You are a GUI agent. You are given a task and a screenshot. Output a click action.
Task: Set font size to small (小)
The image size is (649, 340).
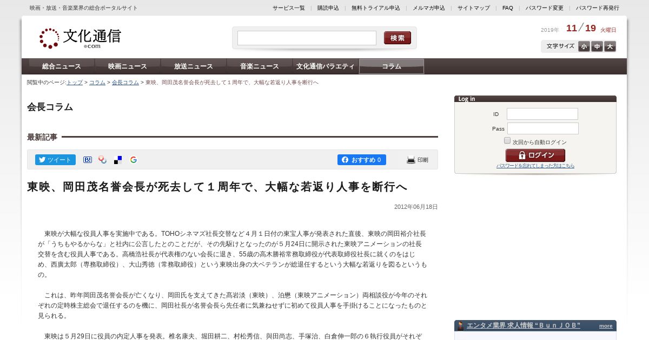584,46
